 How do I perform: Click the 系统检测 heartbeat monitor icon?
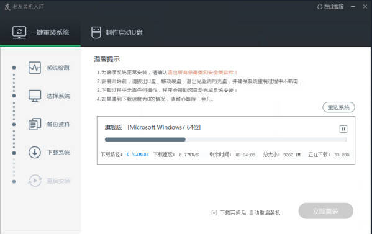35,68
